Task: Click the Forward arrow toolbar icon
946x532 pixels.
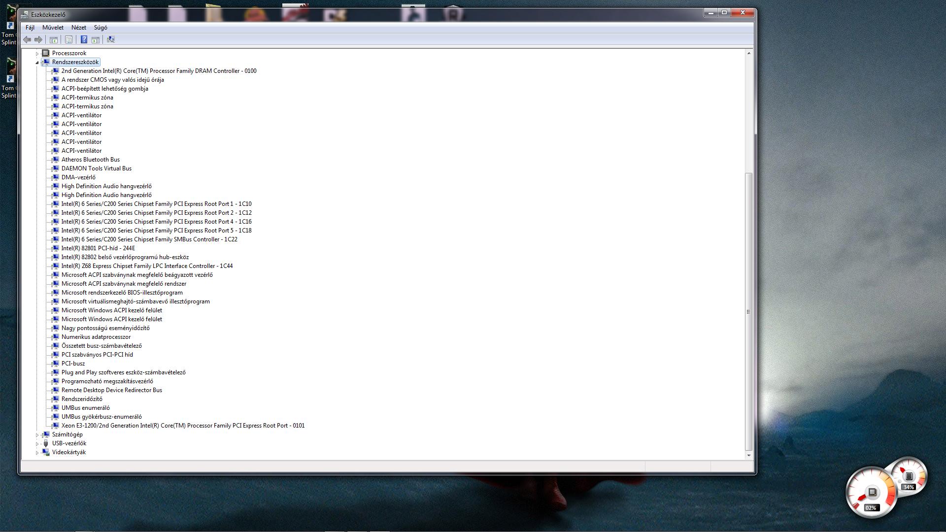Action: 38,39
